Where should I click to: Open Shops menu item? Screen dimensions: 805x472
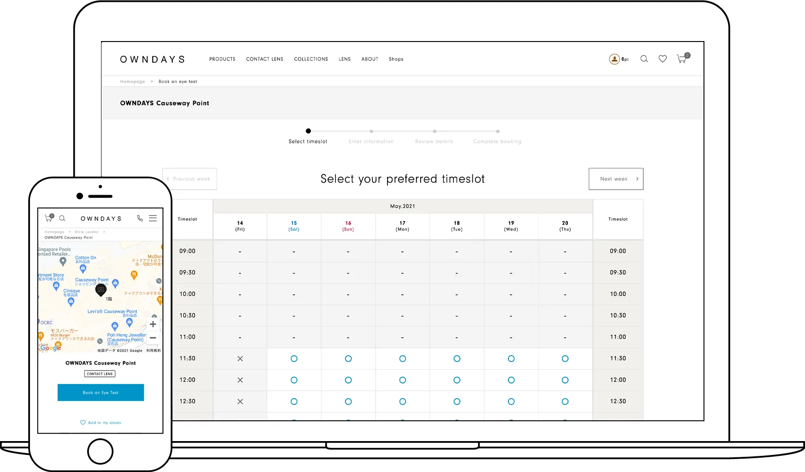(396, 59)
